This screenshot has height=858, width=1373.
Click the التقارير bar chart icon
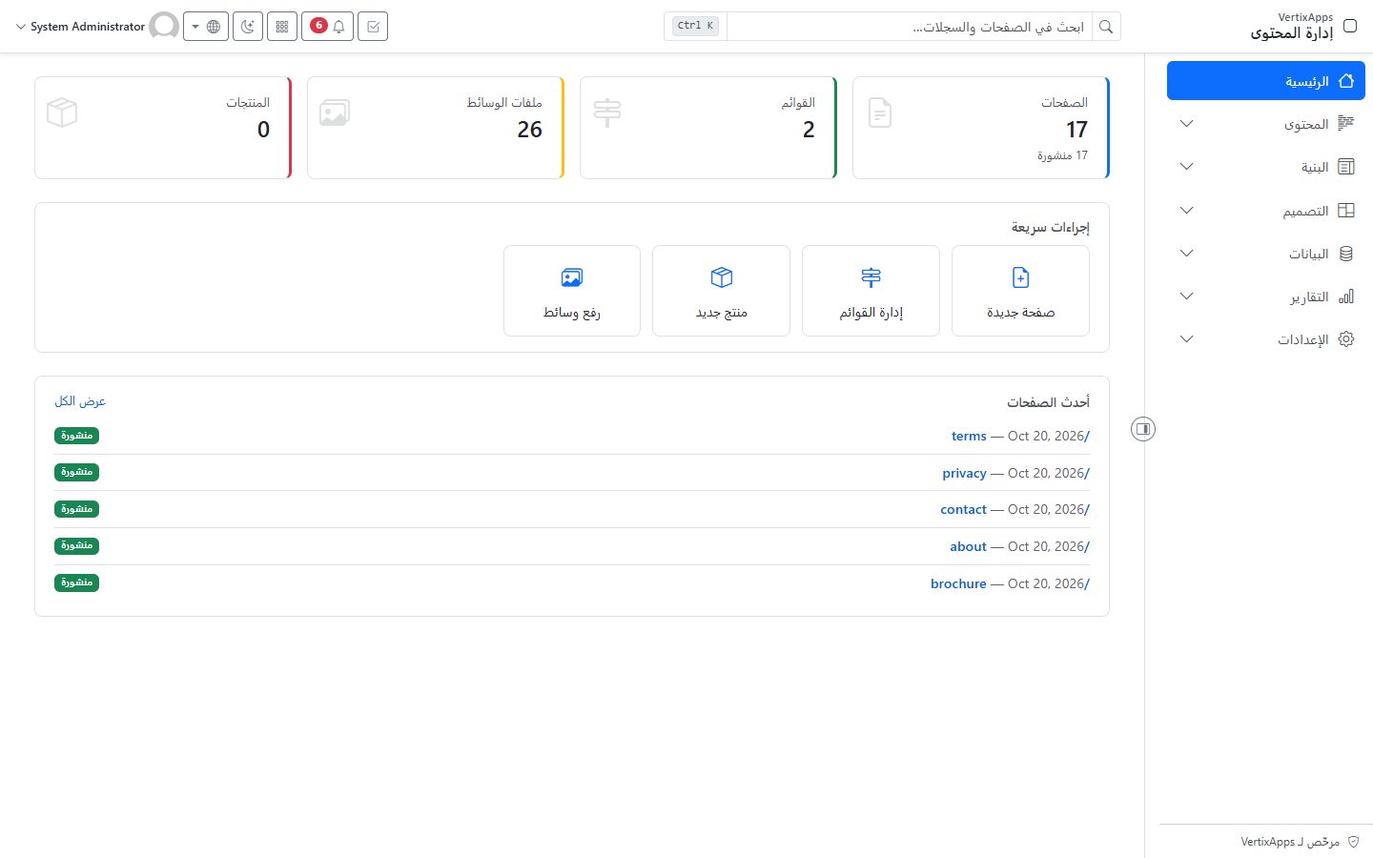point(1346,296)
